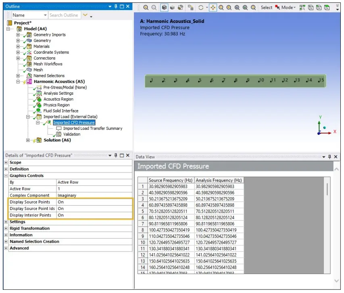Image resolution: width=344 pixels, height=293 pixels.
Task: Open the graphics toolbar overflow chevron
Action: coord(338,8)
